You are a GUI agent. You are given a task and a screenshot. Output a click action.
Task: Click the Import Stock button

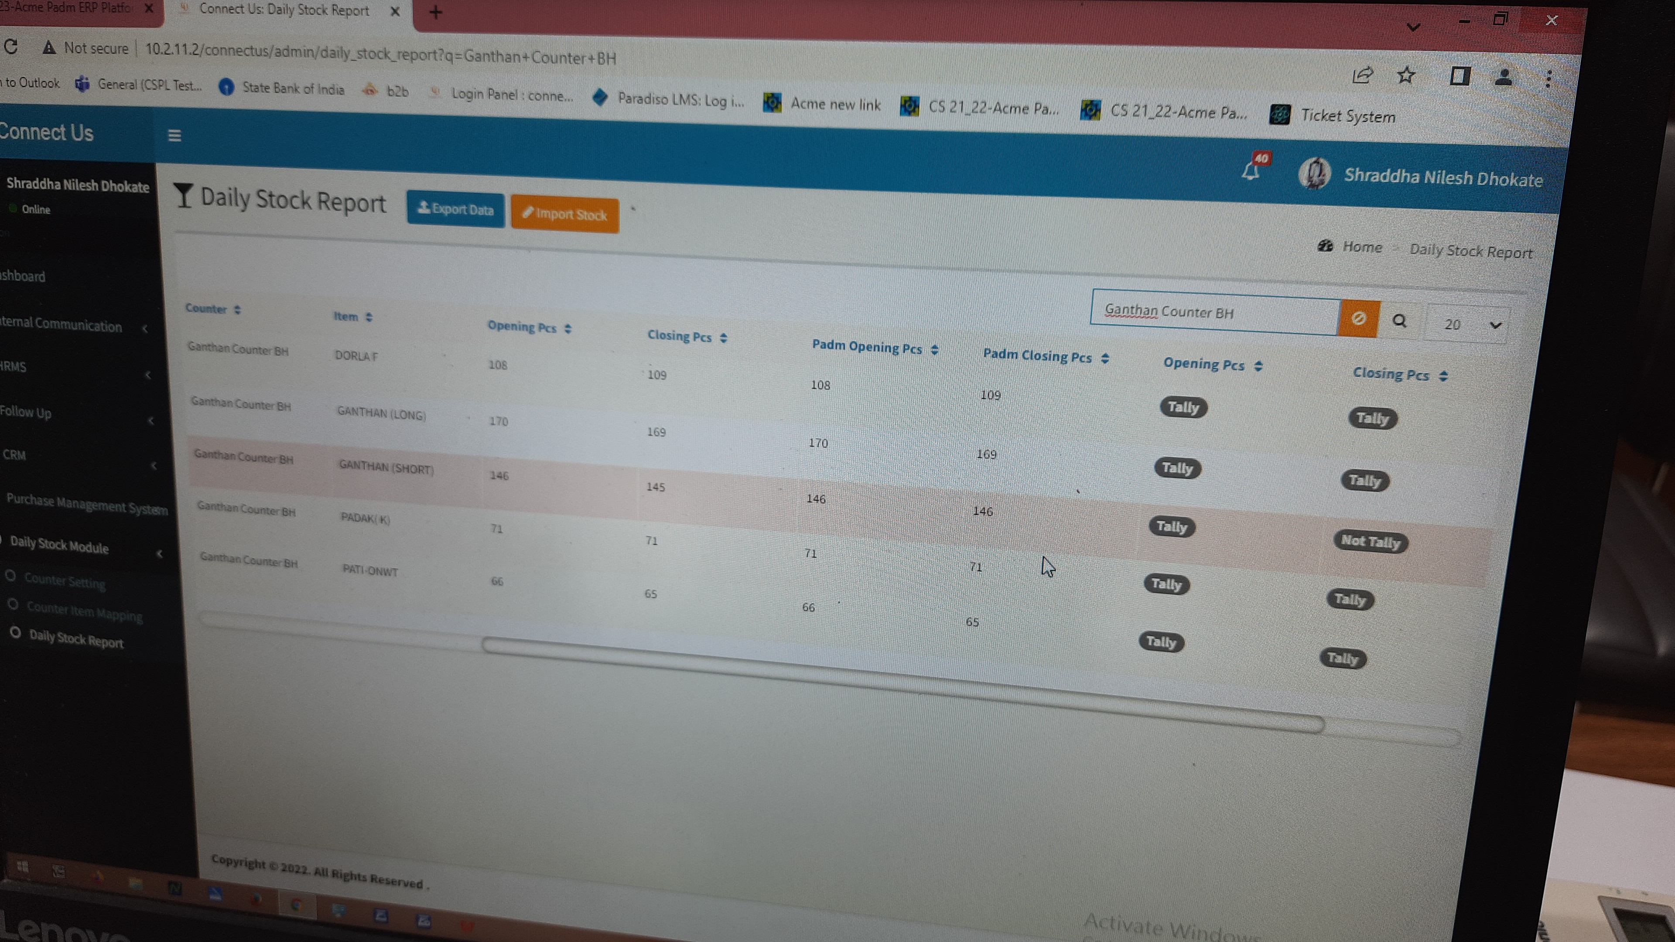click(x=564, y=215)
